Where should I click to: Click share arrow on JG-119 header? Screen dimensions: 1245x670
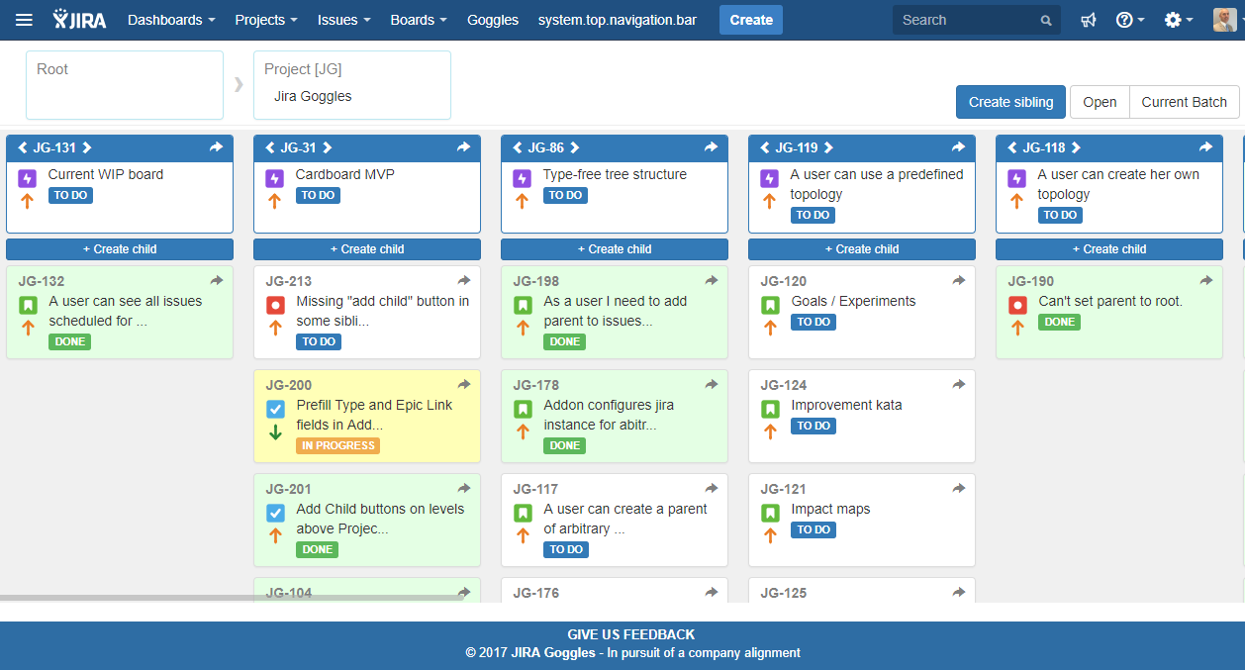[959, 147]
